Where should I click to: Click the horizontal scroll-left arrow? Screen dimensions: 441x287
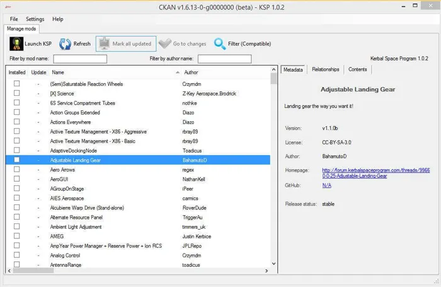click(9, 271)
